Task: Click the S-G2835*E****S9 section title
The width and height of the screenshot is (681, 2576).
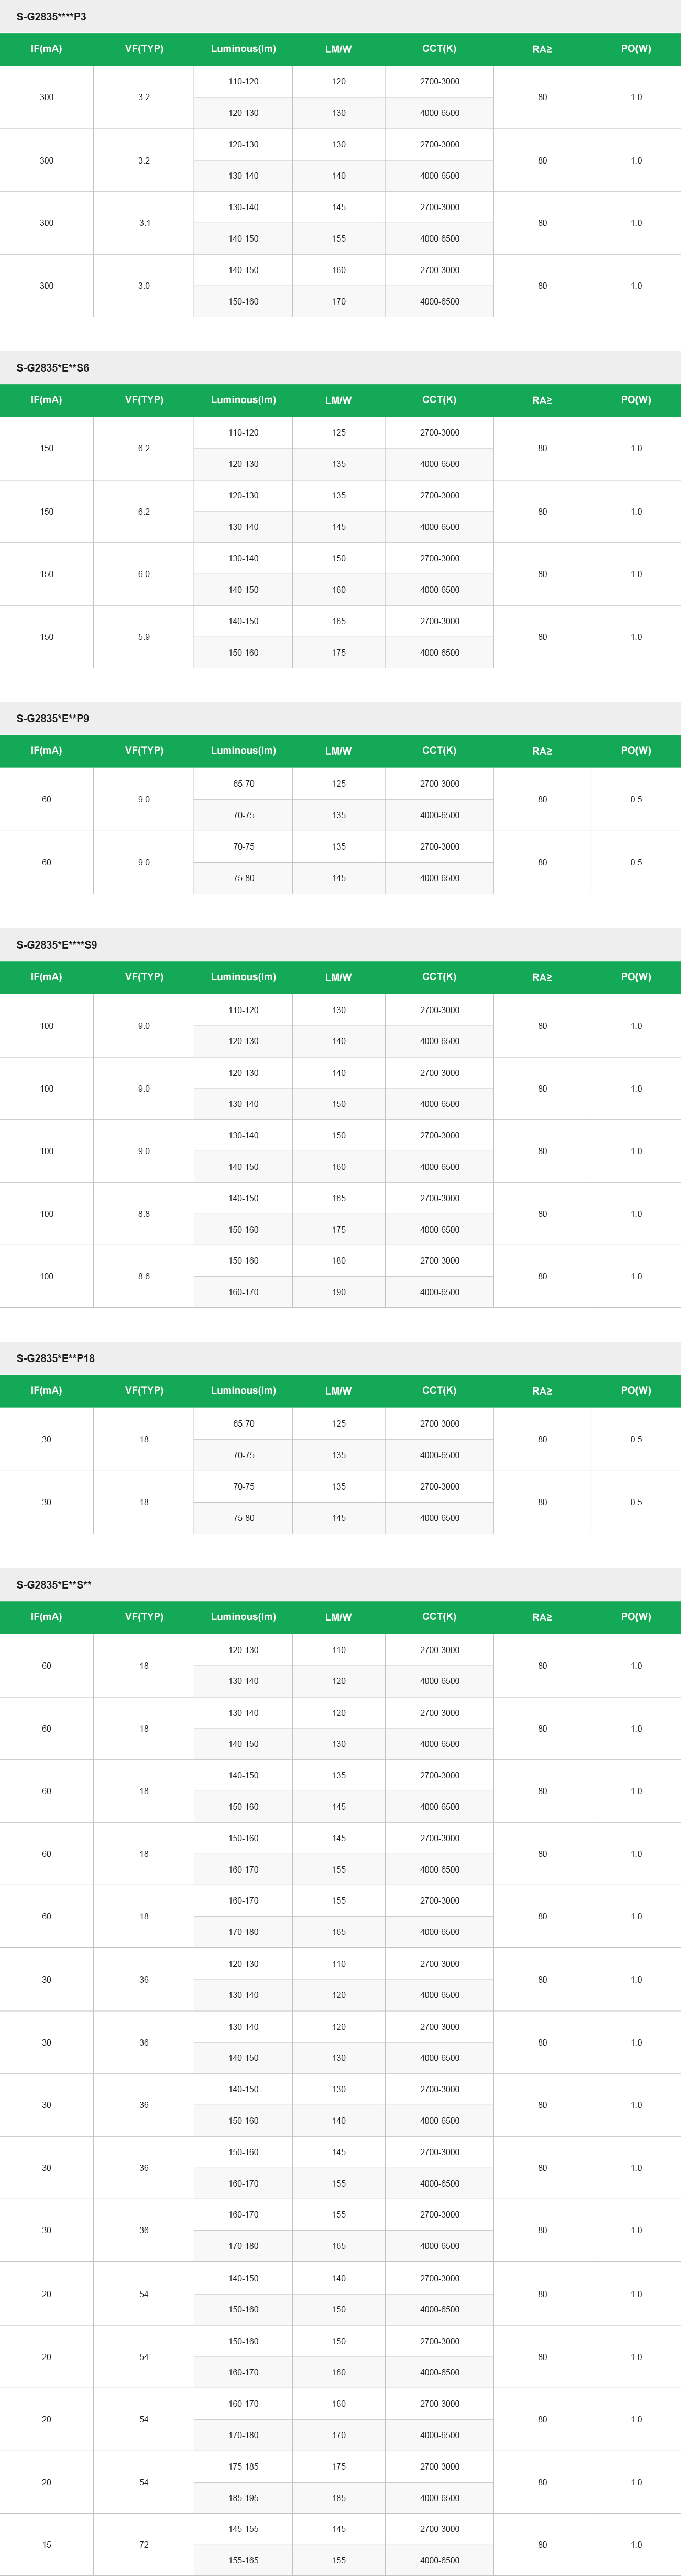Action: [x=56, y=945]
